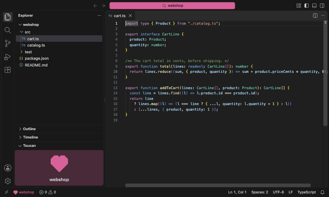Click Ln 1, Col 1 cursor position
Screen dimensions: 329x197
[x=237, y=192]
